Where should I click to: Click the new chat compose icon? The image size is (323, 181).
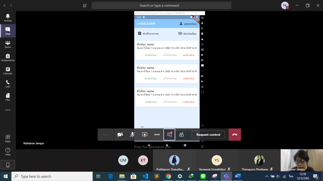[85, 5]
